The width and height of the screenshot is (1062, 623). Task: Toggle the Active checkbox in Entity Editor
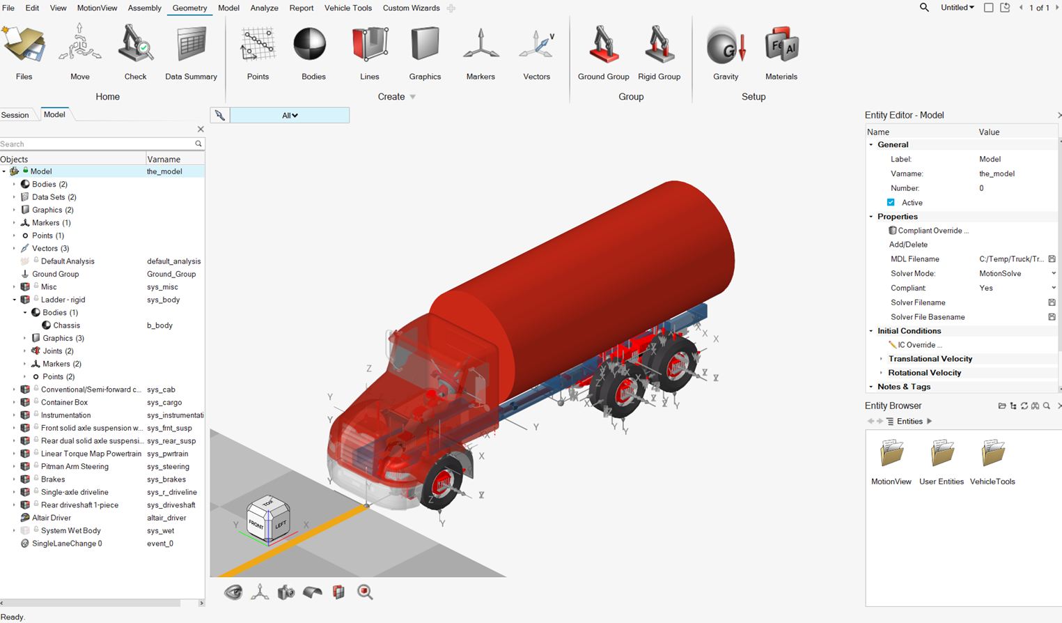point(891,203)
